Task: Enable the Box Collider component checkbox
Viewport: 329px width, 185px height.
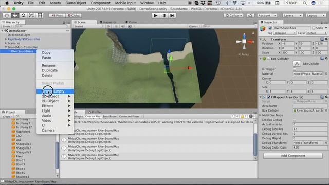Action: point(268,59)
